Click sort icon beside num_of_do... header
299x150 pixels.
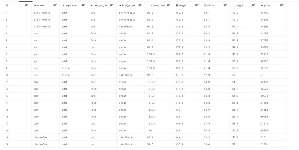pyautogui.click(x=112, y=6)
